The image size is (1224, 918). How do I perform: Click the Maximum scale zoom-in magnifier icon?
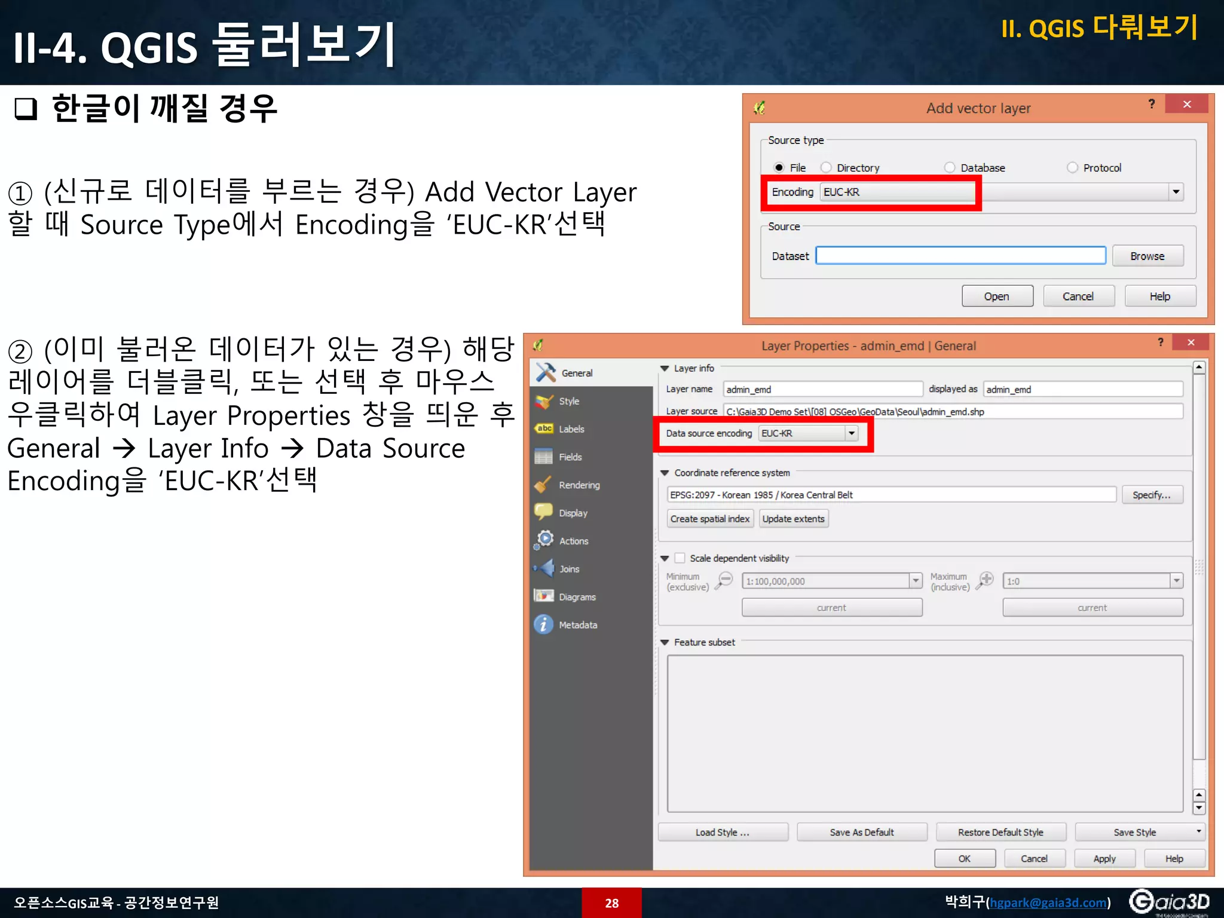point(985,580)
